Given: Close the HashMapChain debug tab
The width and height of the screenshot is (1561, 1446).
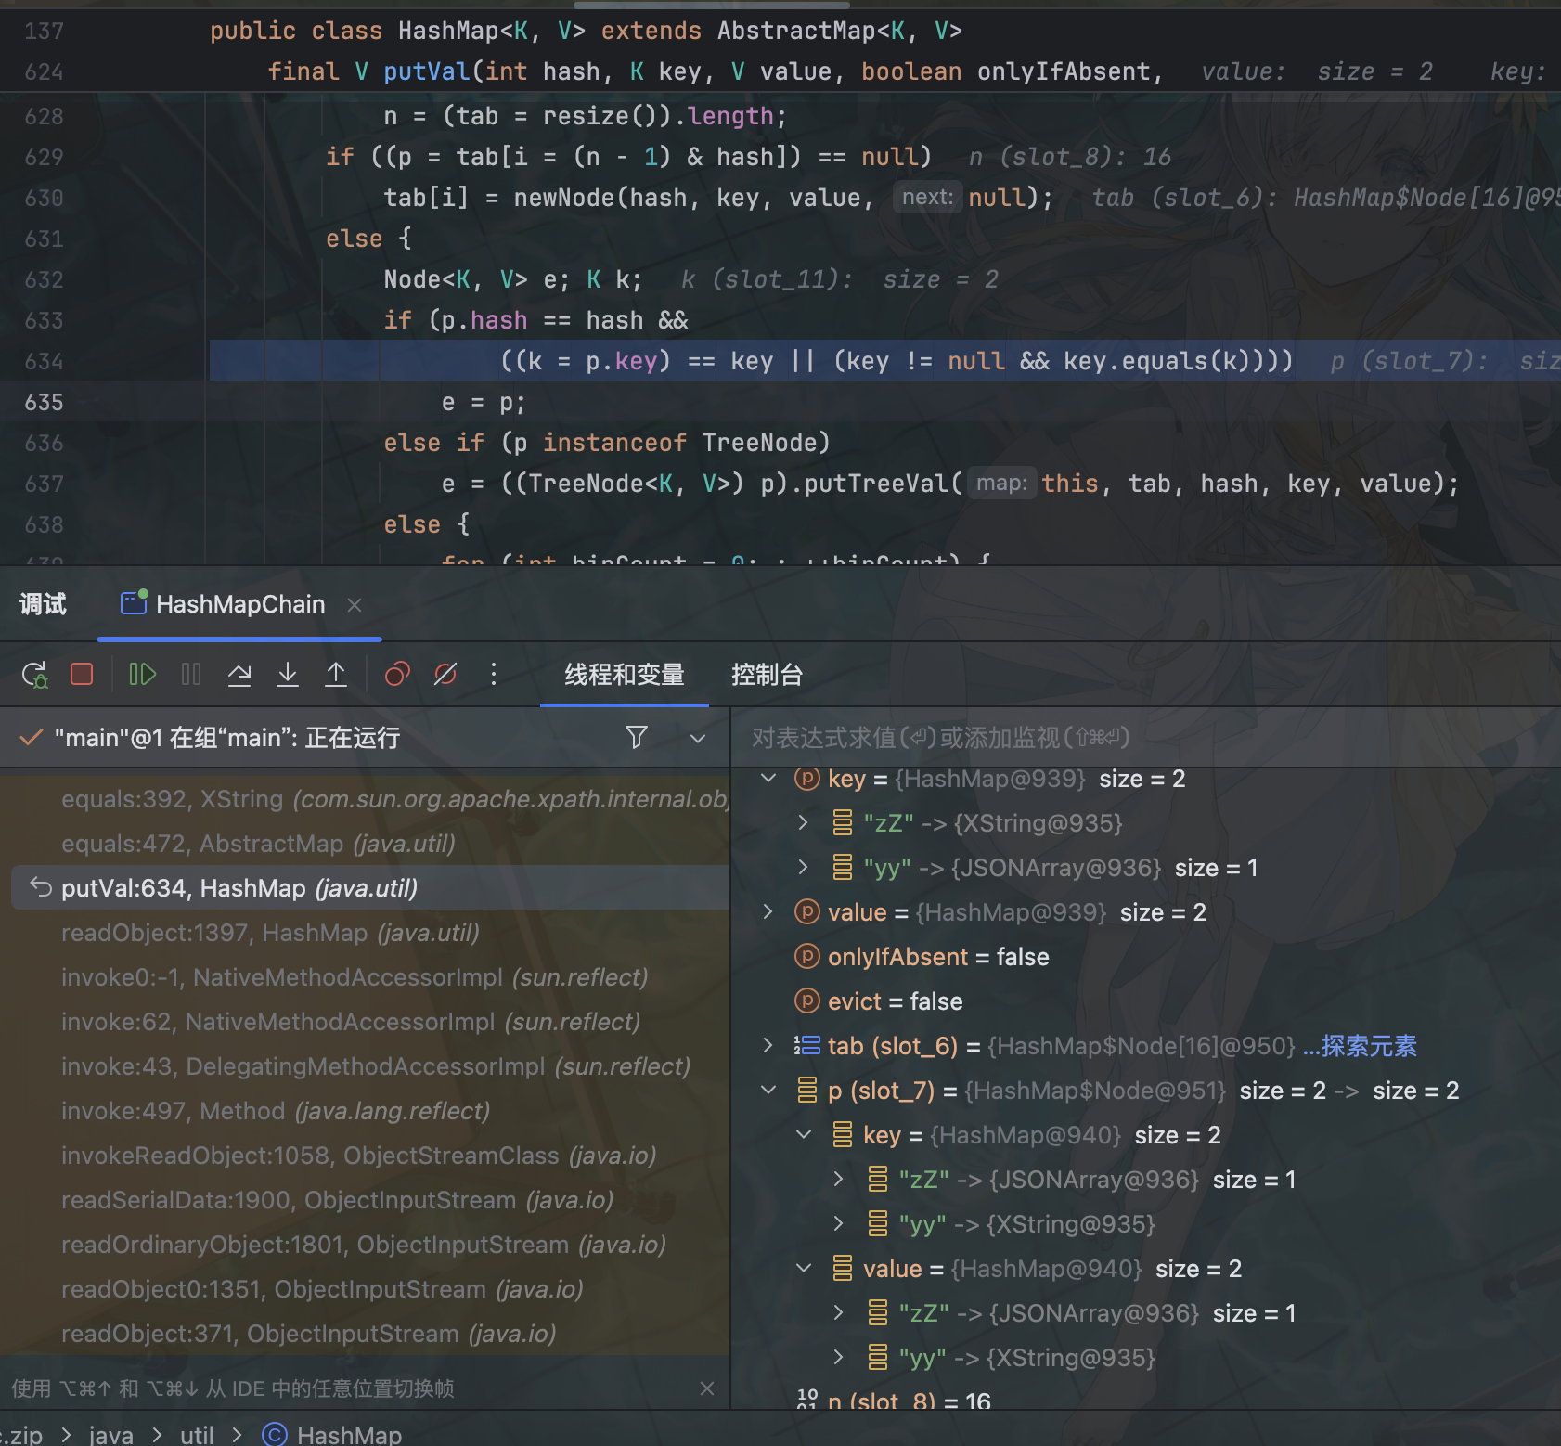Looking at the screenshot, I should click(354, 605).
